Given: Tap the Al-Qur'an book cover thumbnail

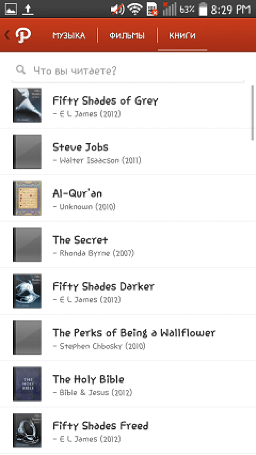Looking at the screenshot, I should point(27,198).
